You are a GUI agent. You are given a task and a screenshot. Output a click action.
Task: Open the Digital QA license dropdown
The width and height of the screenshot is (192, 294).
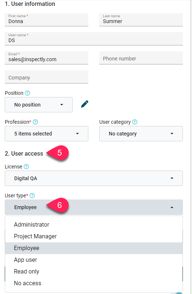pyautogui.click(x=94, y=178)
